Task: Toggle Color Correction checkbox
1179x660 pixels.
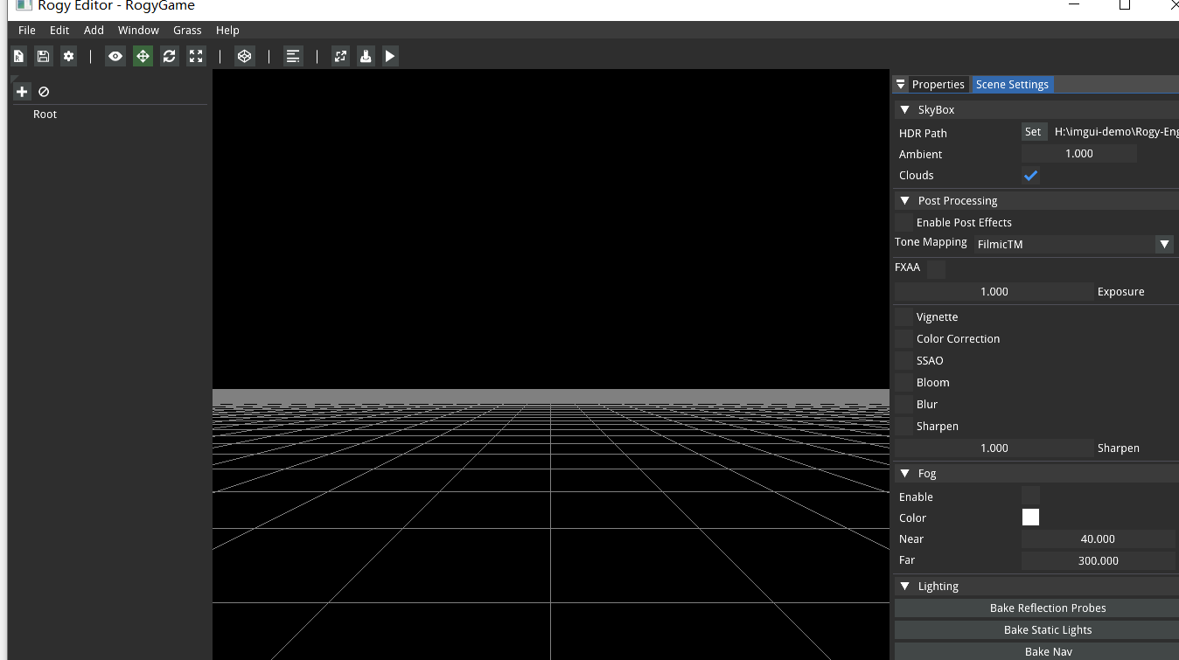Action: 903,338
